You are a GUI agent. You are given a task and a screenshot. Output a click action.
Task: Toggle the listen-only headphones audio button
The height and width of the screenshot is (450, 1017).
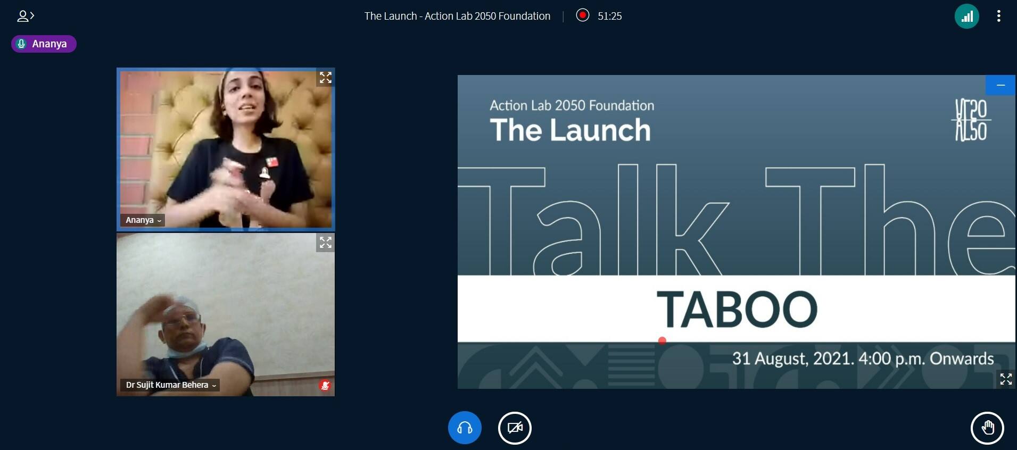point(465,428)
